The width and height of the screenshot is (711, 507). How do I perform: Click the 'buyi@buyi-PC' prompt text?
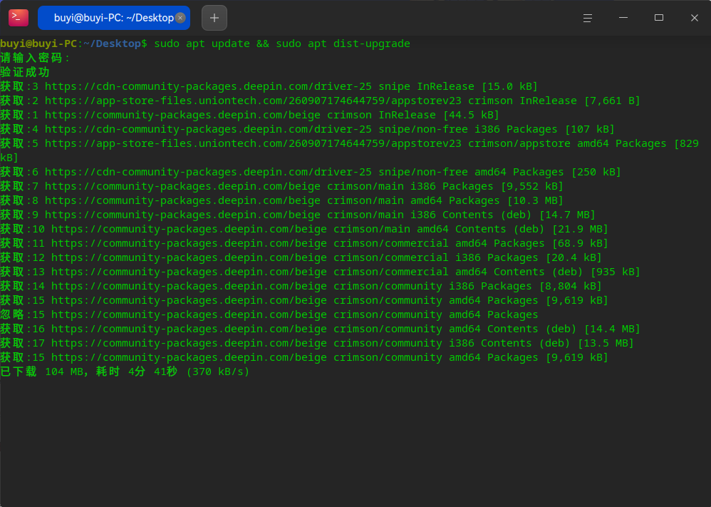(x=38, y=43)
